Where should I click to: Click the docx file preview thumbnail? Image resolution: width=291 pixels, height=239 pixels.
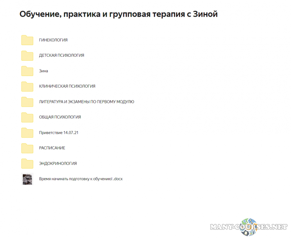pyautogui.click(x=27, y=179)
